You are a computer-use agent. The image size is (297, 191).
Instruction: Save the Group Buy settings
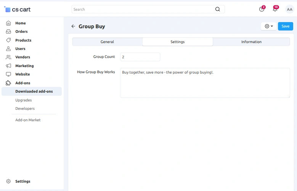pyautogui.click(x=286, y=26)
